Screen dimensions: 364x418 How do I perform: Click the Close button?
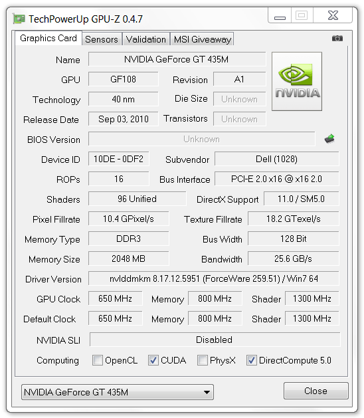coord(316,391)
